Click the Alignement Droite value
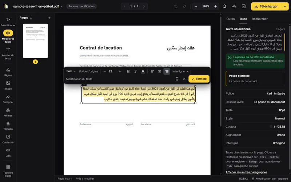Image resolution: width=291 pixels, height=182 pixels. [281, 135]
